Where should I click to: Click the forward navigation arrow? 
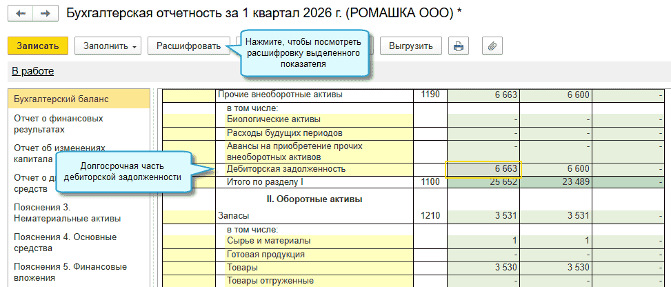click(45, 14)
